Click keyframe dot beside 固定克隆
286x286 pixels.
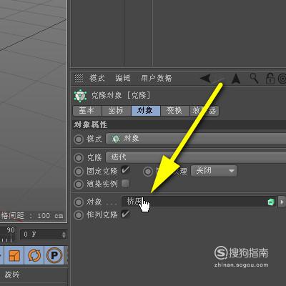[x=79, y=172]
